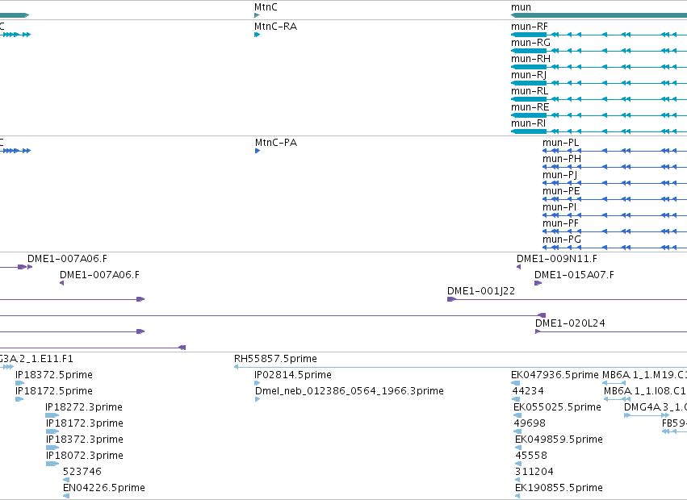Select Dmel_neb_012386_0564_1966.3prime label
687x500 pixels.
coord(350,391)
